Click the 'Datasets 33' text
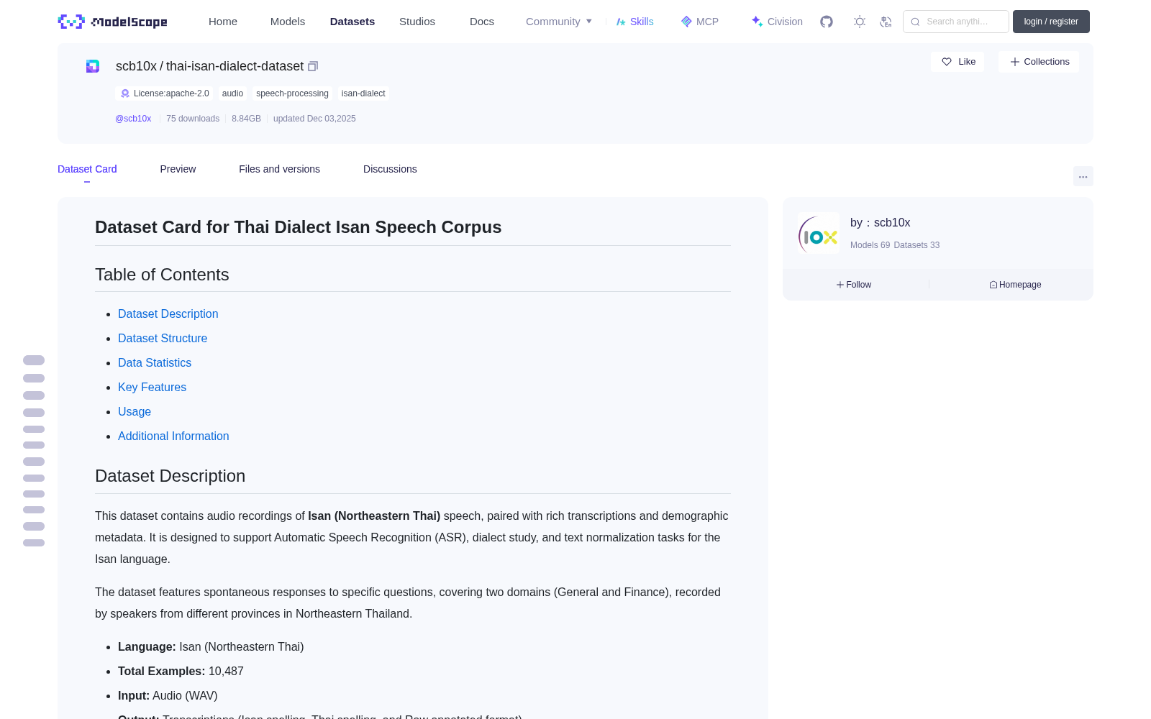1151x719 pixels. [x=916, y=245]
